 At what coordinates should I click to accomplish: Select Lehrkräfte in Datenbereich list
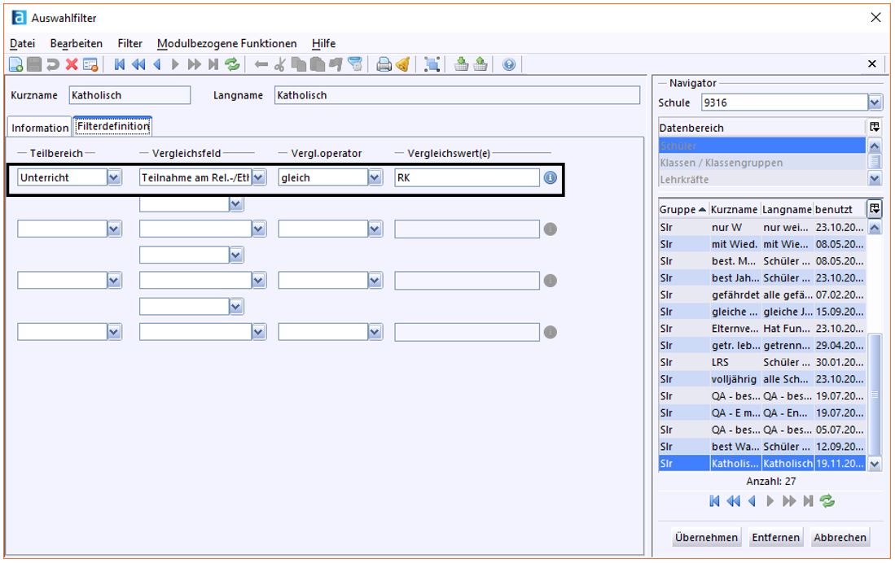762,179
